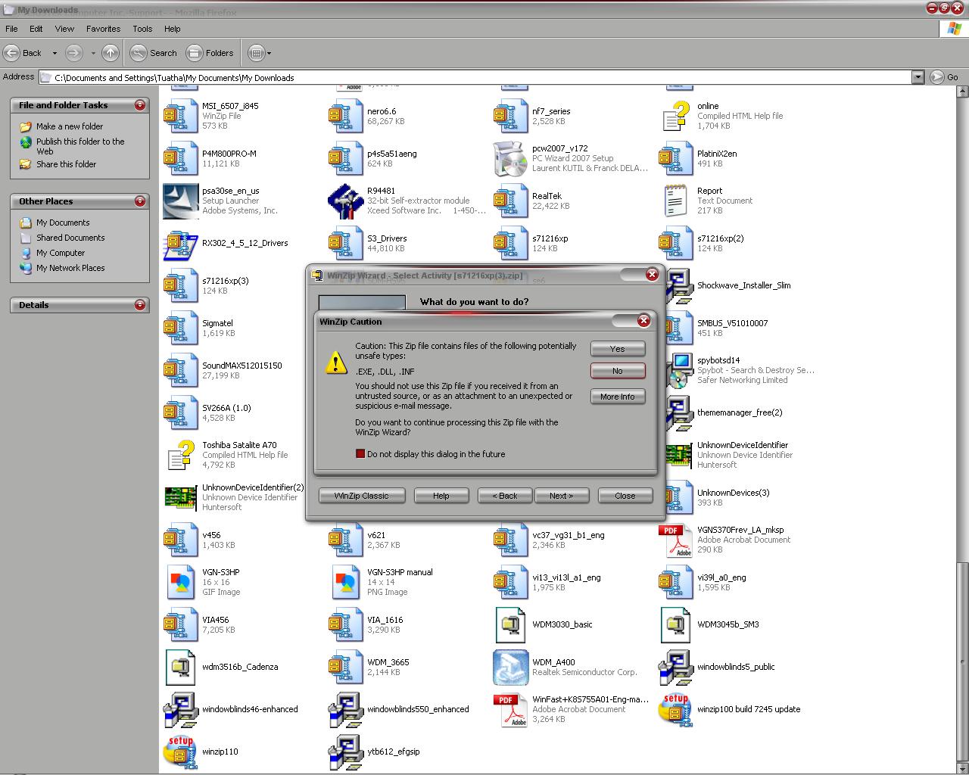Open My Computer link

click(61, 253)
